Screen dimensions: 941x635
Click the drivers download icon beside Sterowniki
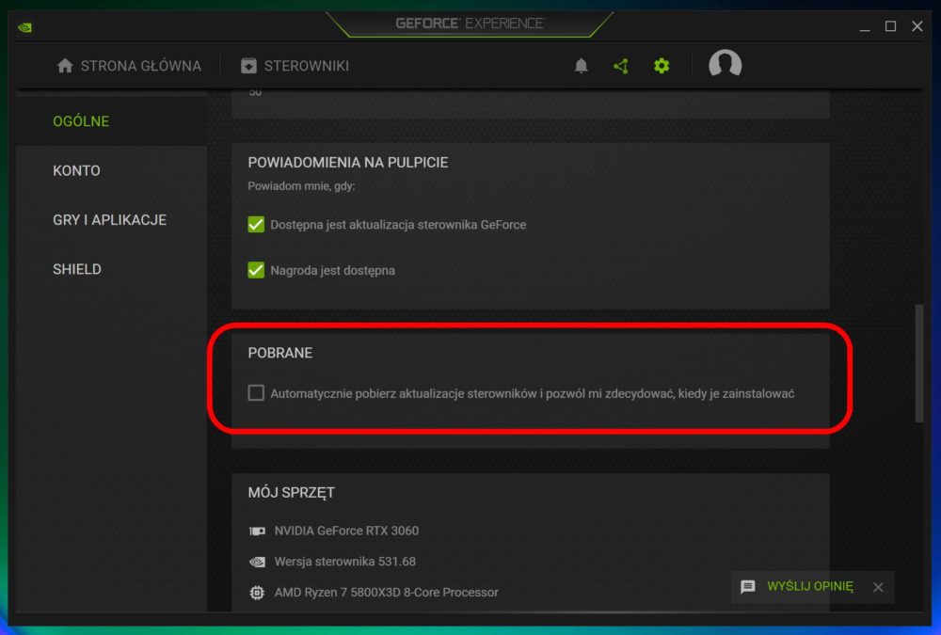248,66
